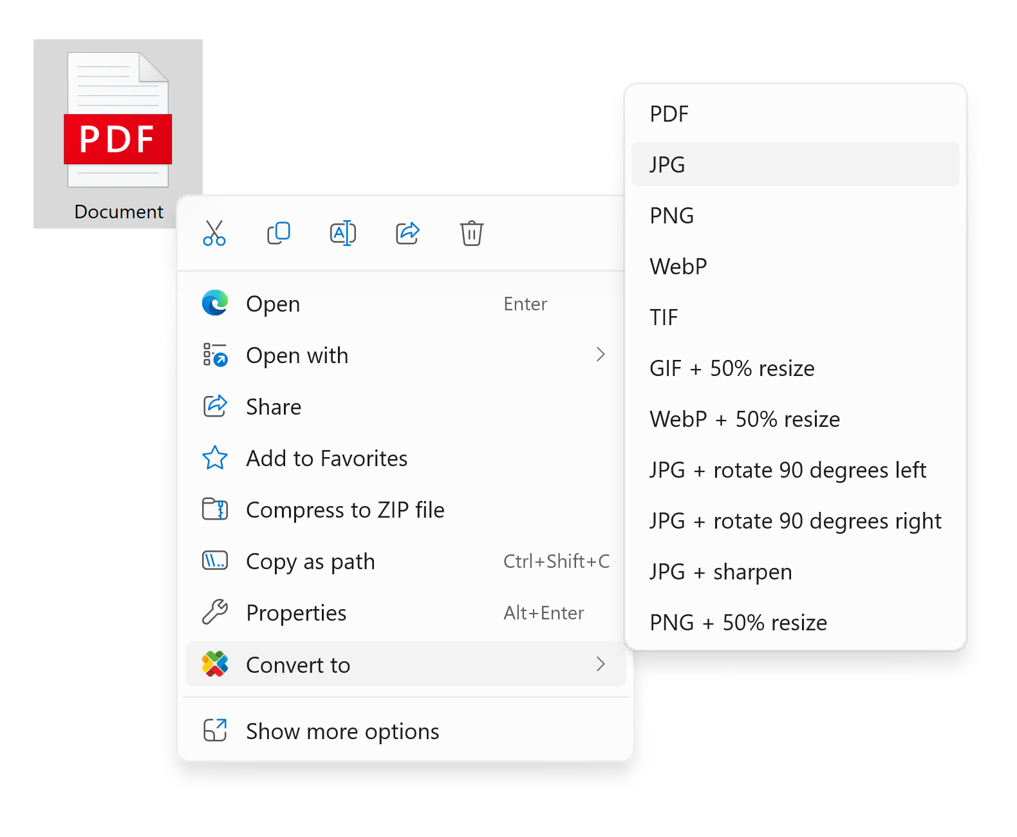
Task: Open Properties from the context menu
Action: tap(296, 613)
